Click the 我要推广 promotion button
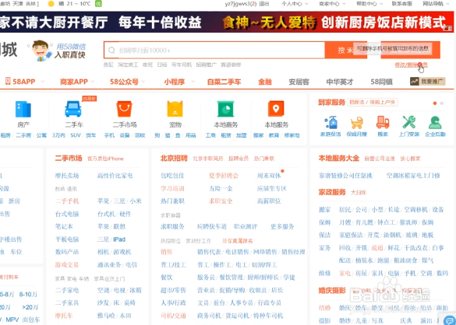Image resolution: width=456 pixels, height=325 pixels. click(x=427, y=81)
